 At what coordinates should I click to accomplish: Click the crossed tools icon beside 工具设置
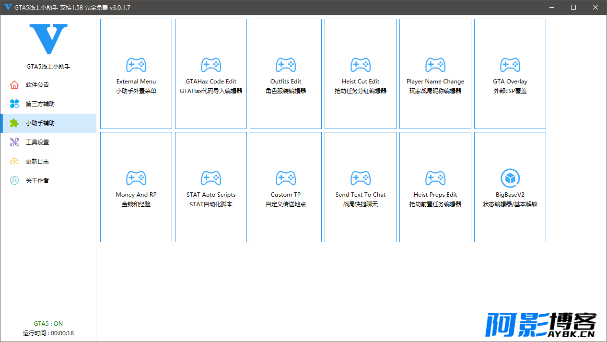click(14, 142)
